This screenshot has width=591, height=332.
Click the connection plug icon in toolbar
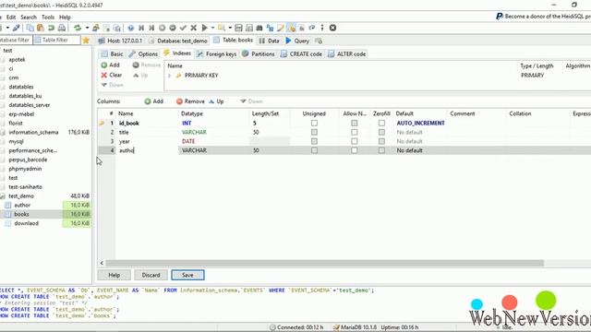tap(17, 28)
